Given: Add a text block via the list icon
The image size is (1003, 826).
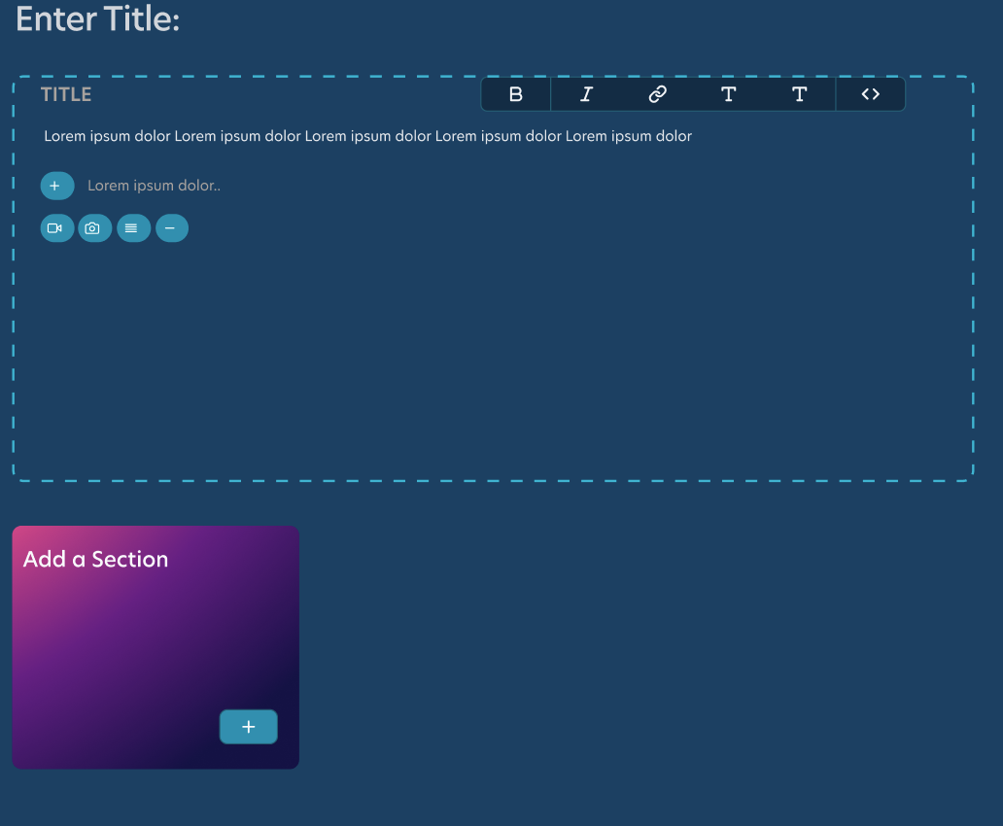Looking at the screenshot, I should click(x=133, y=227).
